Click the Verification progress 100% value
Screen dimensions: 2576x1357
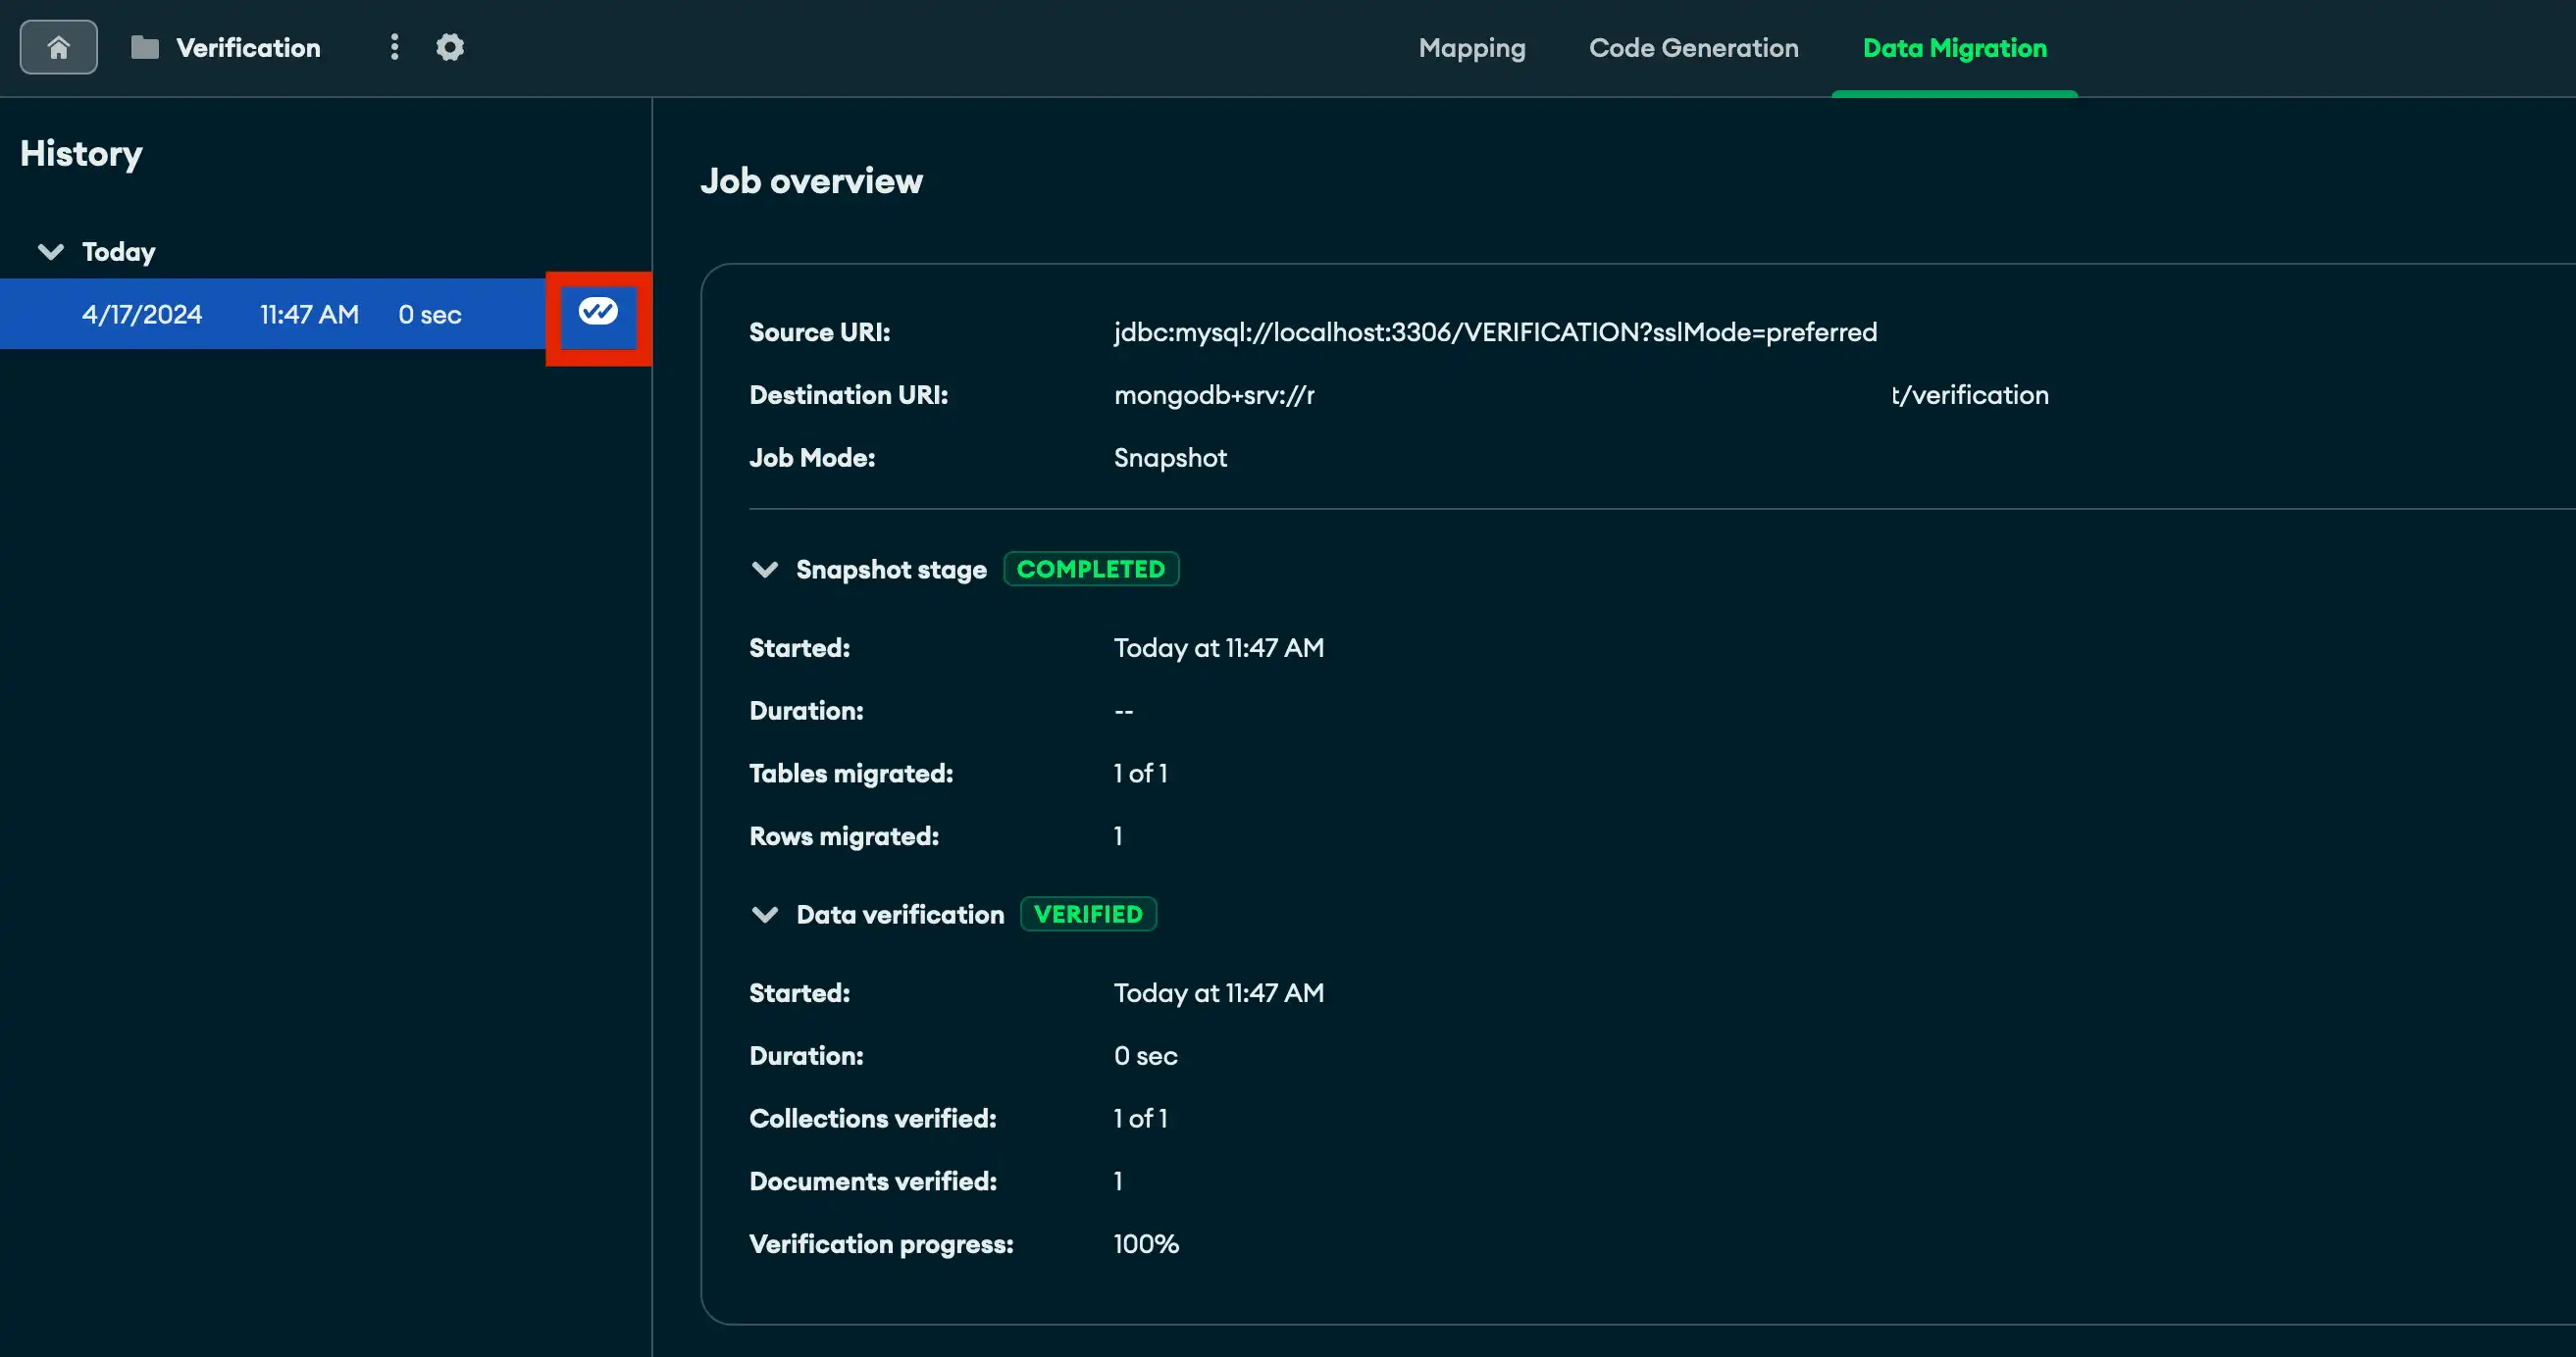pos(1145,1243)
